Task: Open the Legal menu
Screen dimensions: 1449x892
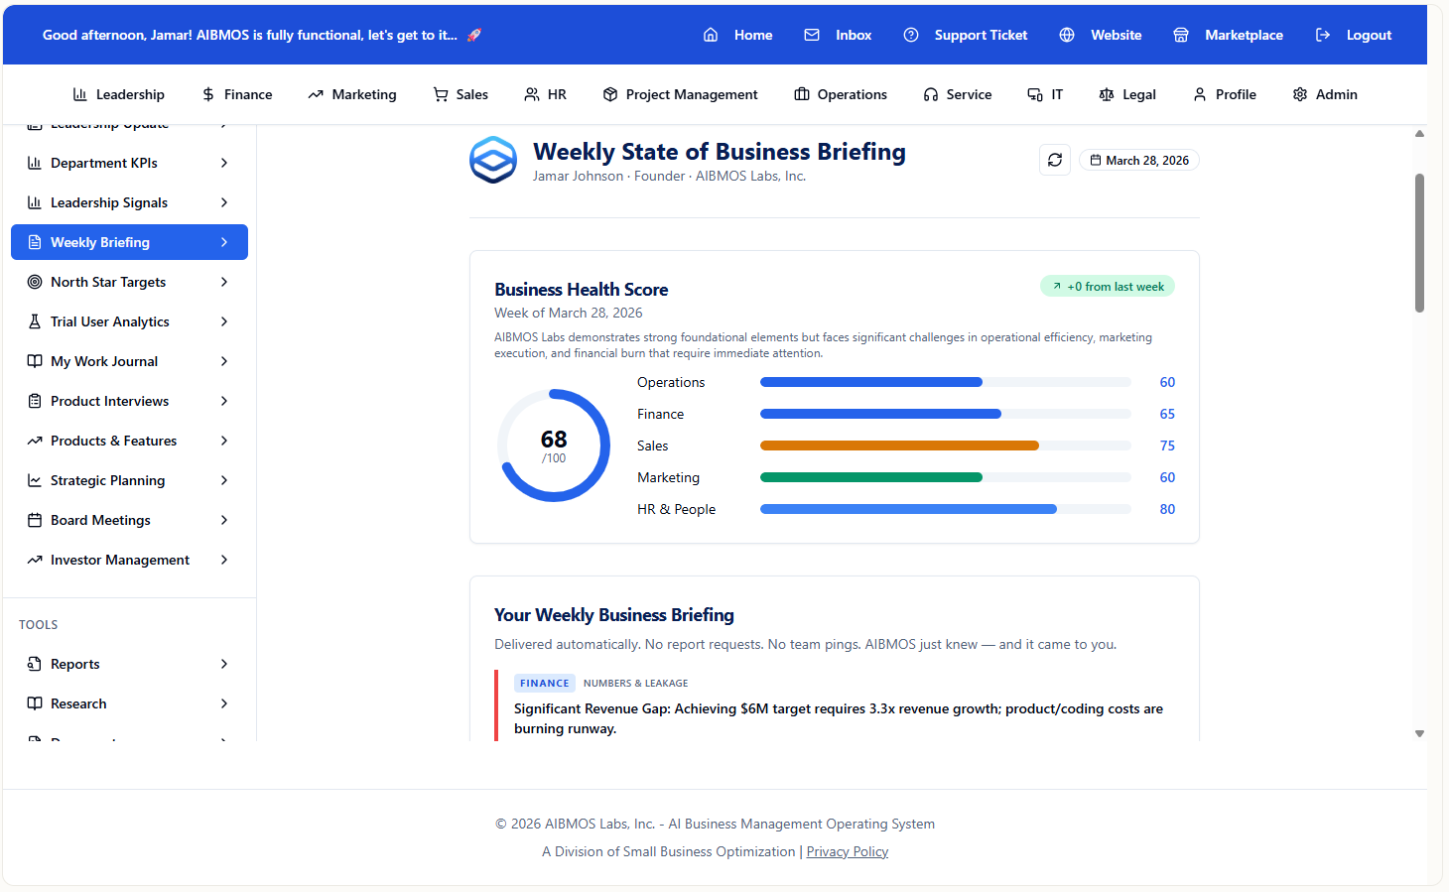Action: (x=1127, y=94)
